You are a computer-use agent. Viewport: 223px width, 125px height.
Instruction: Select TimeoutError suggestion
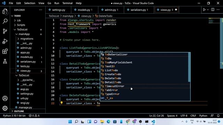tap(144, 86)
